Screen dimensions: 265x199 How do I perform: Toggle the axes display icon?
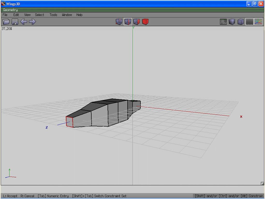point(258,22)
